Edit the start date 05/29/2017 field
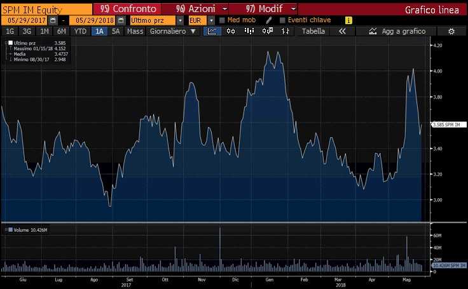The image size is (468, 289). tap(25, 20)
